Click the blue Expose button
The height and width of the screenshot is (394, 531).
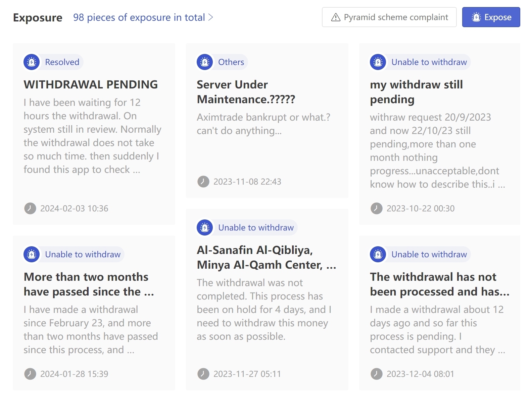[x=491, y=17]
